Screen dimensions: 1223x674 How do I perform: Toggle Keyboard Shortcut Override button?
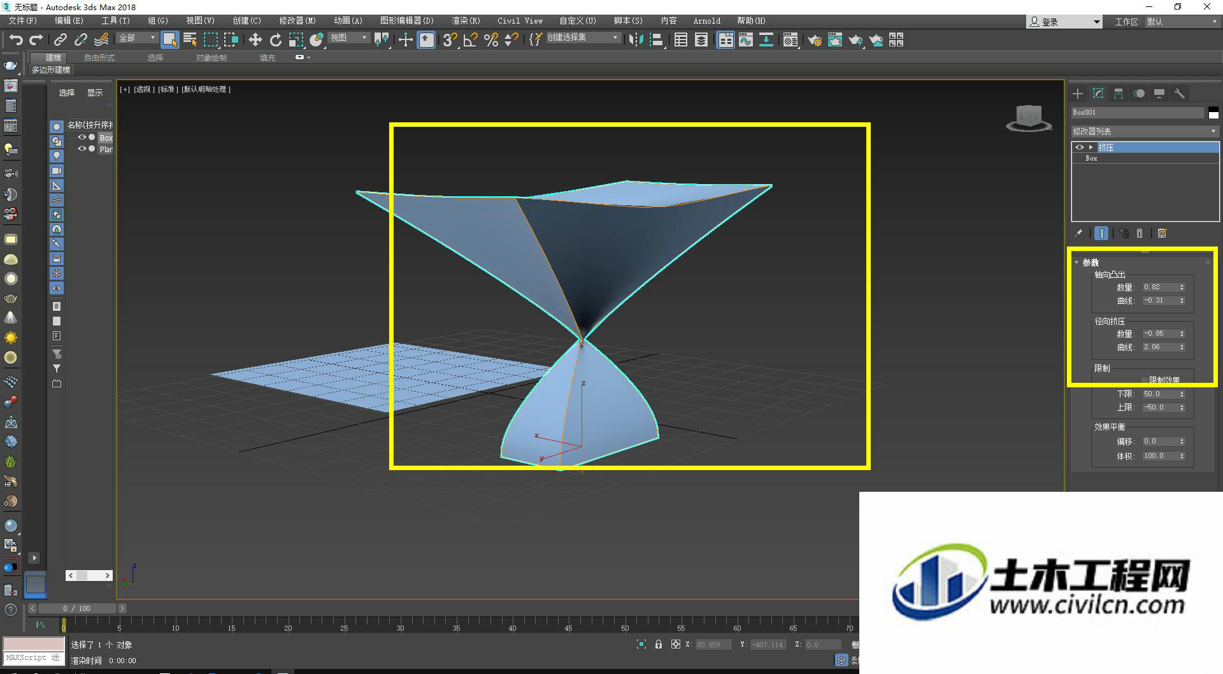426,39
